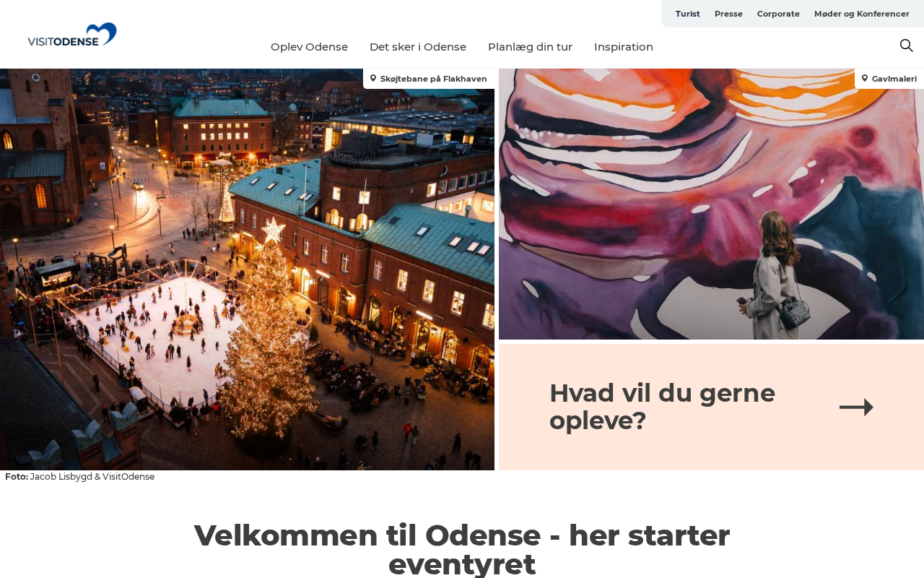The image size is (924, 578).
Task: Open Møder og Konferencer link
Action: (862, 14)
